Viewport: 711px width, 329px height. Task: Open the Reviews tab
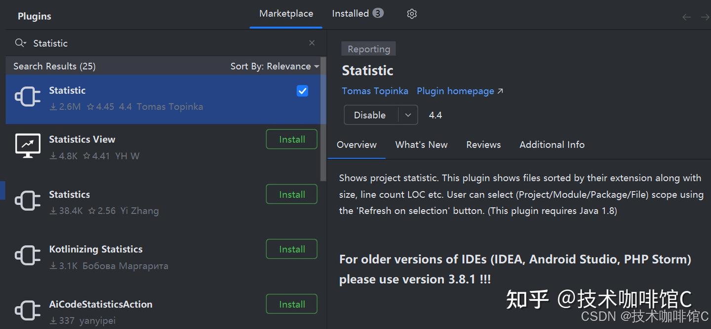[483, 145]
